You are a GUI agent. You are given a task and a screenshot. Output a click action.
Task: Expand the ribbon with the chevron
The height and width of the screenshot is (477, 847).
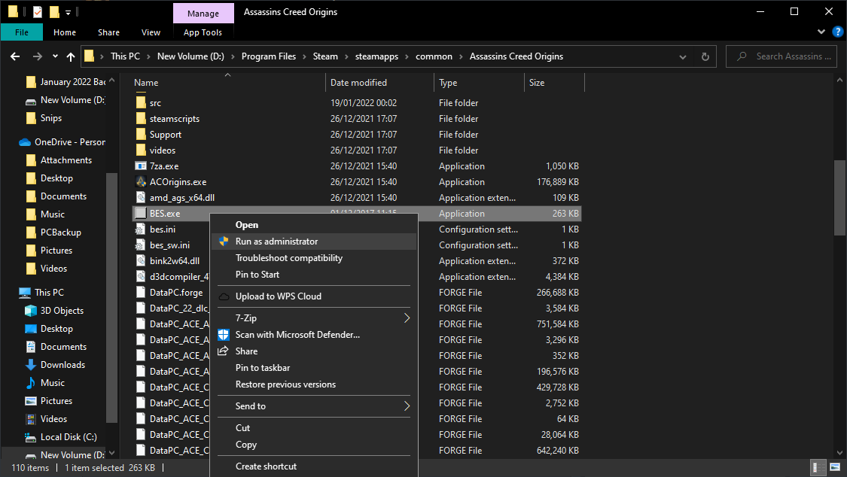[x=821, y=32]
